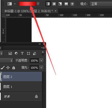Select the angle gradient style icon
The width and height of the screenshot is (112, 108).
pyautogui.click(x=60, y=4)
